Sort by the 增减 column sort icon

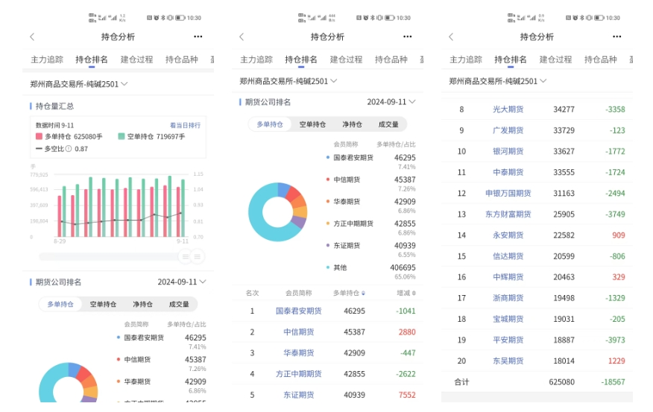(414, 294)
